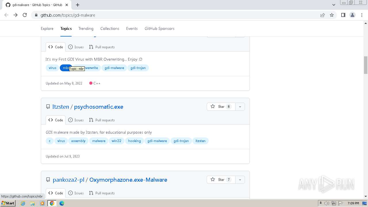368x207 pixels.
Task: Go back to previous page arrow
Action: click(6, 15)
